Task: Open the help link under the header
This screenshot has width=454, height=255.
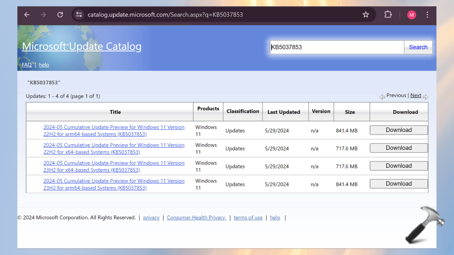Action: (x=44, y=65)
